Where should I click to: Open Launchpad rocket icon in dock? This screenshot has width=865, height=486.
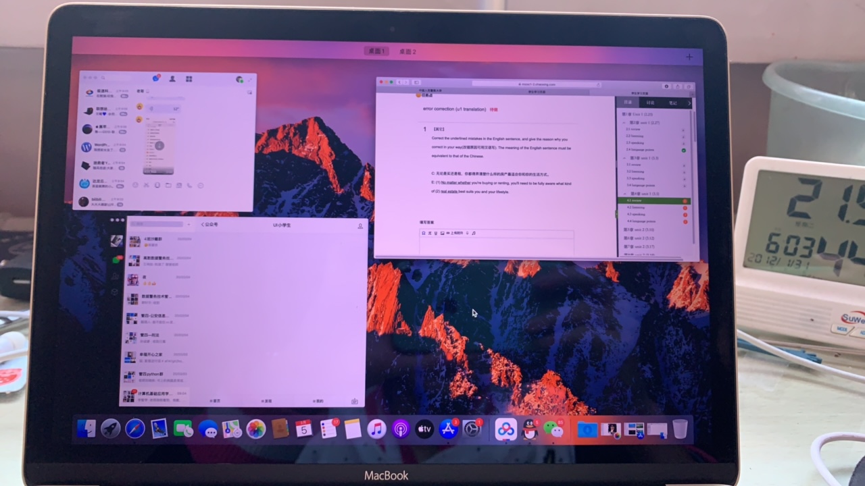[x=111, y=429]
